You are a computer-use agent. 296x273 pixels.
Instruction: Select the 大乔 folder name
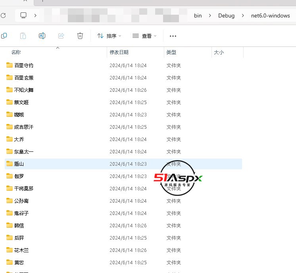click(19, 139)
